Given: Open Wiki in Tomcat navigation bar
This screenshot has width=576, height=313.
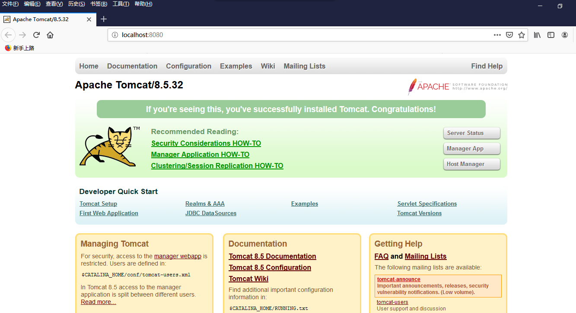Looking at the screenshot, I should 268,66.
